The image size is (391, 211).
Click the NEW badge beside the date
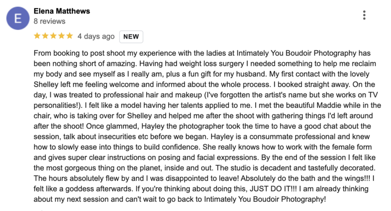click(x=131, y=37)
